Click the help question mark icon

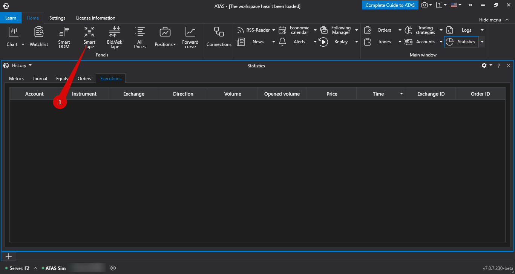[439, 5]
